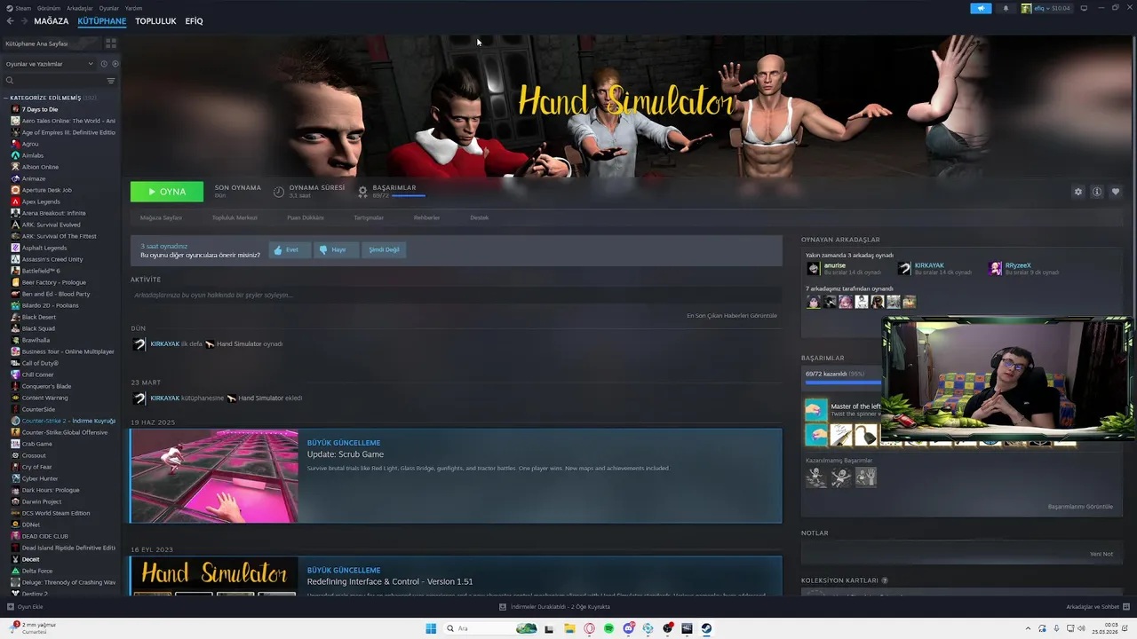Create note with Yeni Not
The width and height of the screenshot is (1137, 639).
pos(1101,554)
